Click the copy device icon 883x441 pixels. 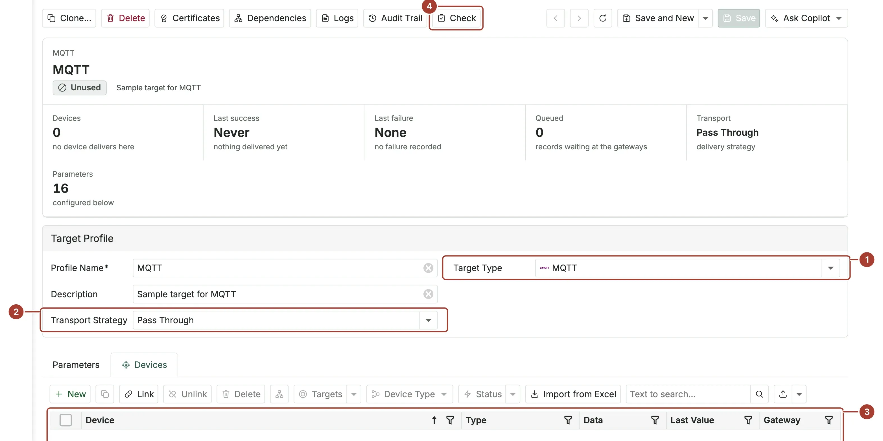pyautogui.click(x=105, y=394)
